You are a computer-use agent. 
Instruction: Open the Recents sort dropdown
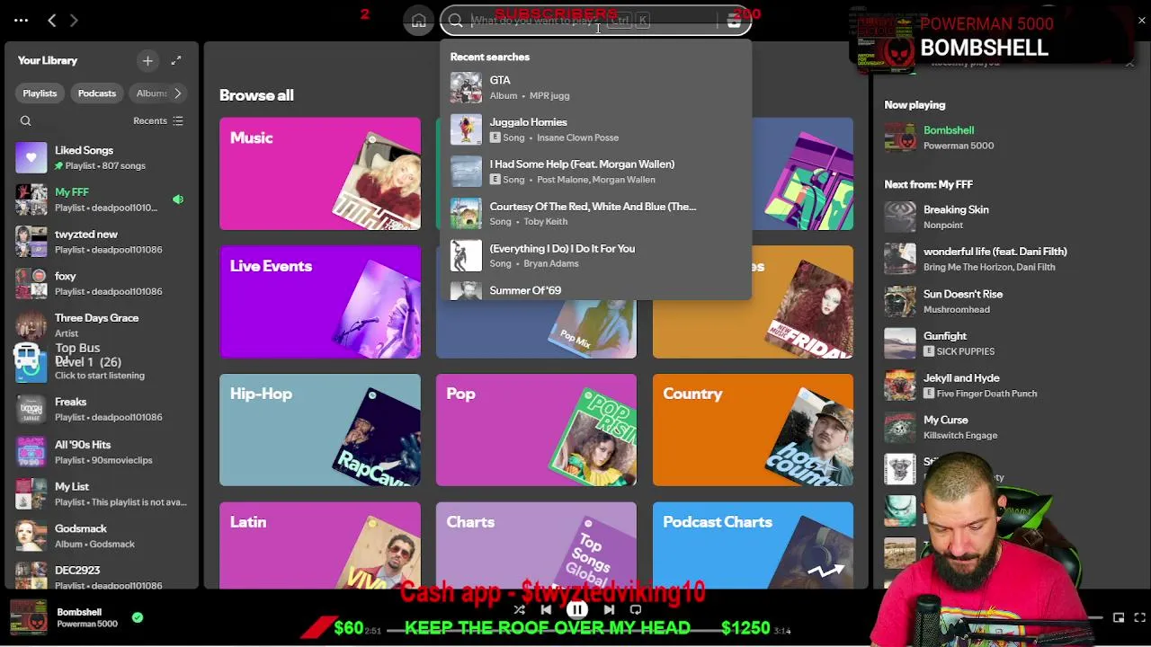click(158, 120)
